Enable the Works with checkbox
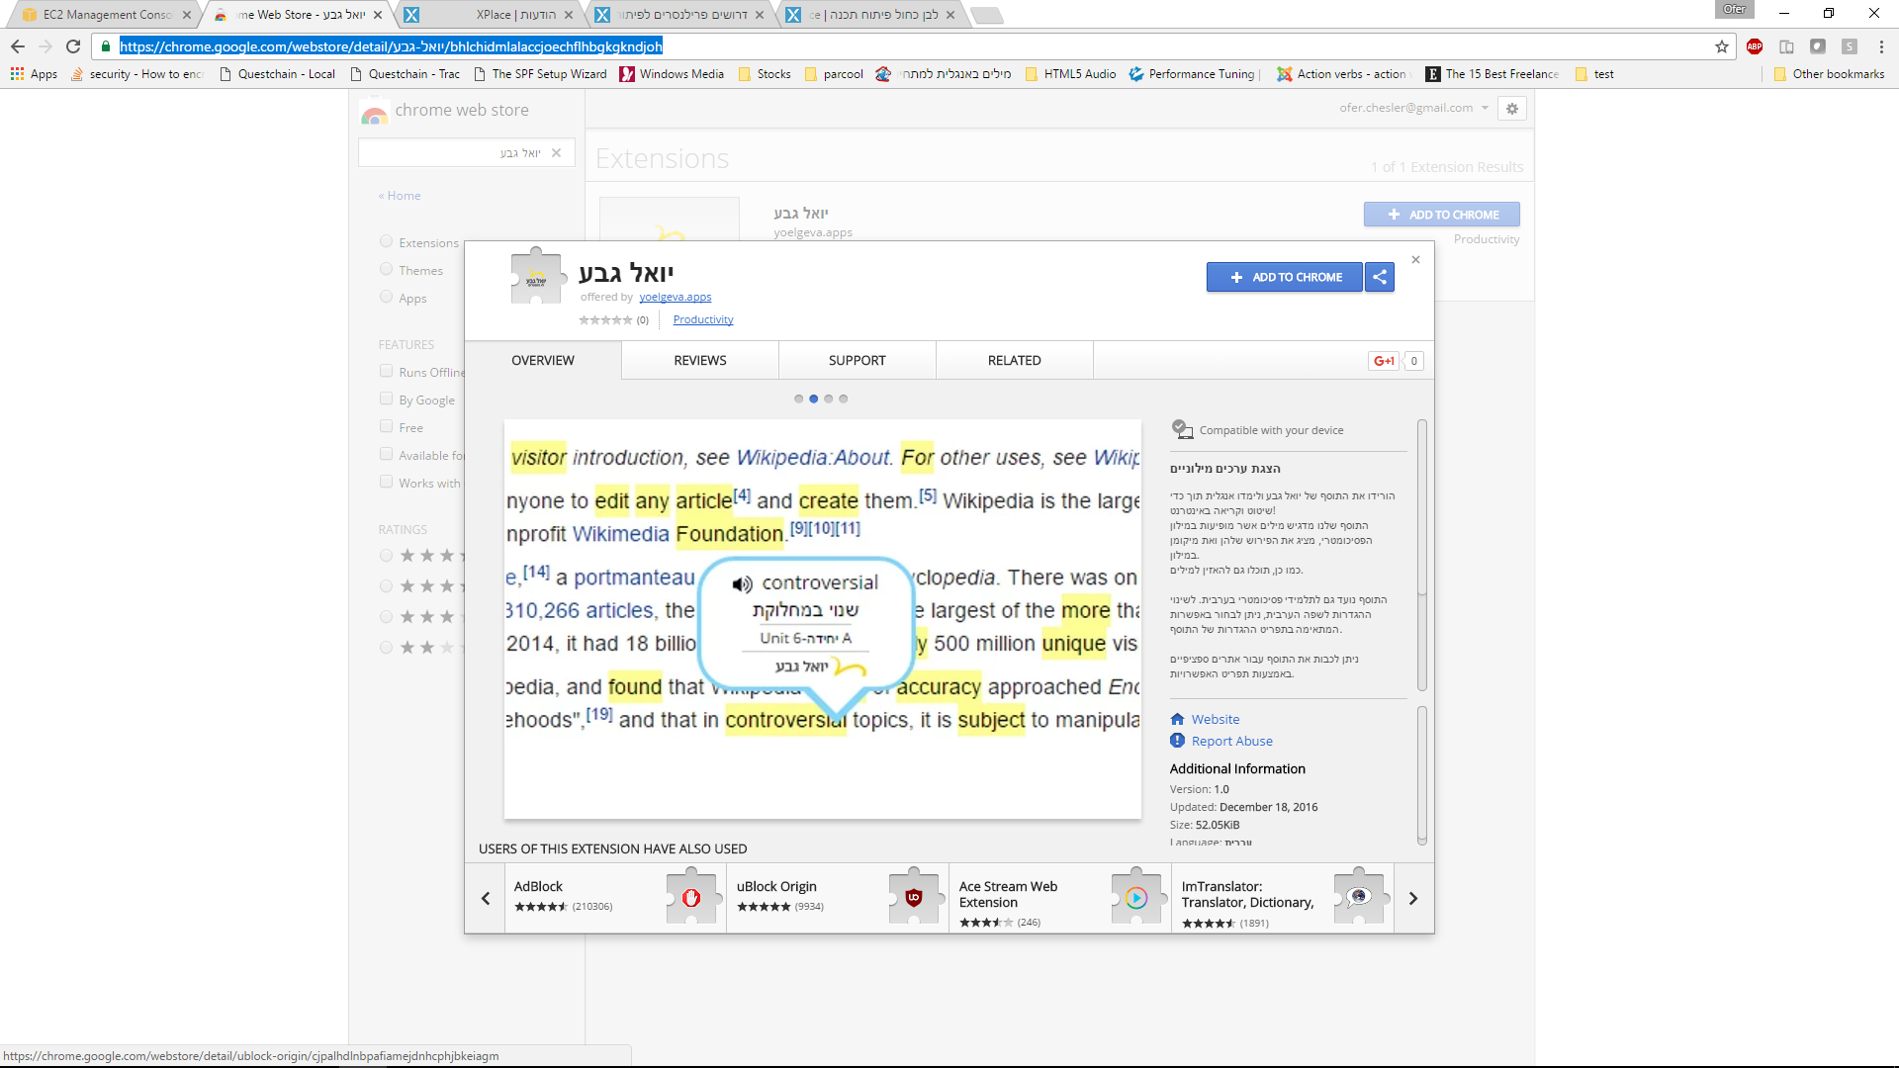 [387, 482]
